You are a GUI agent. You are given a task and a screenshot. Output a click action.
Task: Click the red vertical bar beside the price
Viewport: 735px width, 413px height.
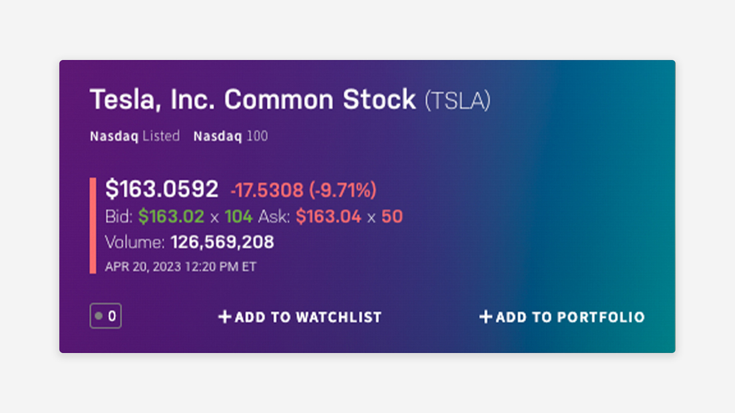[93, 225]
